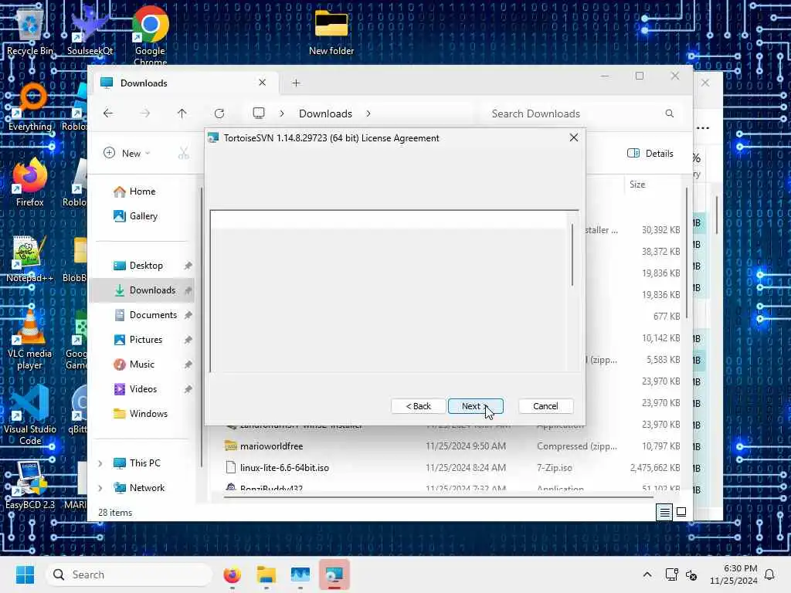
Task: Cancel the TortoiseSVN installation
Action: (x=545, y=406)
